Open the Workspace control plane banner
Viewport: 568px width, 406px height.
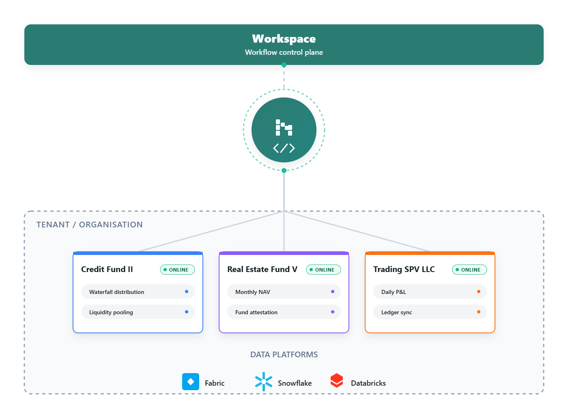[284, 45]
